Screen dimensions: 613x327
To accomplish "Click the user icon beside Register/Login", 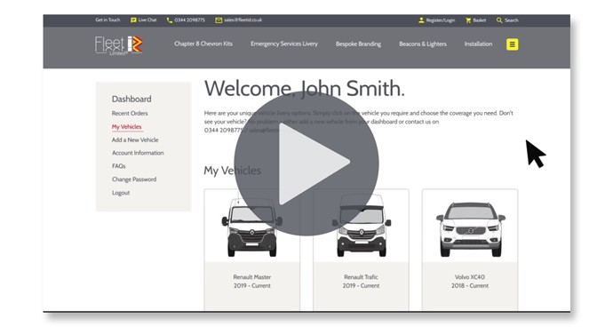I will pos(421,20).
